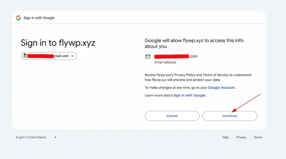Click the envelope icon beside the email
The height and width of the screenshot is (159, 286).
coord(148,57)
